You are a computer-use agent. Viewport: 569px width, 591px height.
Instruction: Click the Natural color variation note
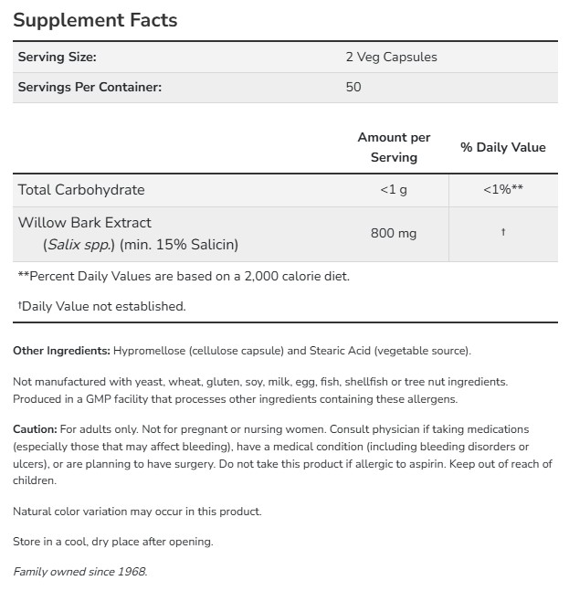pyautogui.click(x=137, y=512)
